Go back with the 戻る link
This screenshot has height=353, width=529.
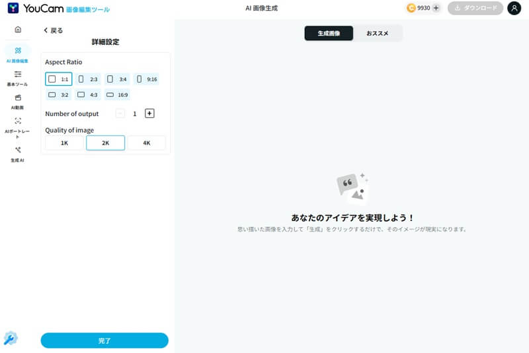pos(54,30)
